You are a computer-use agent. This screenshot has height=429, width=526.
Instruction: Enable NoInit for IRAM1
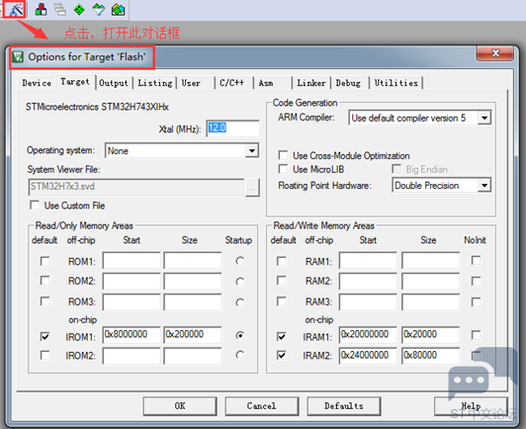coord(476,335)
